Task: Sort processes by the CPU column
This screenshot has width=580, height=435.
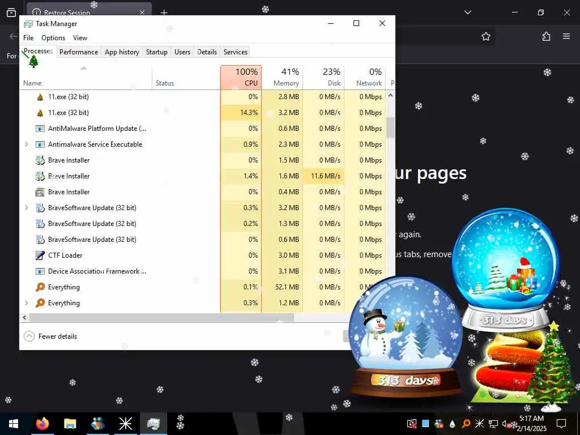Action: [x=241, y=77]
